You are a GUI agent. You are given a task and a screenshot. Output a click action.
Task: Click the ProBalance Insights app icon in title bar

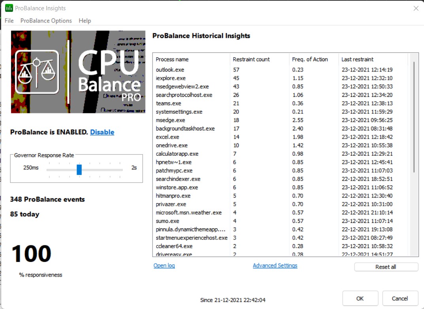click(x=9, y=8)
